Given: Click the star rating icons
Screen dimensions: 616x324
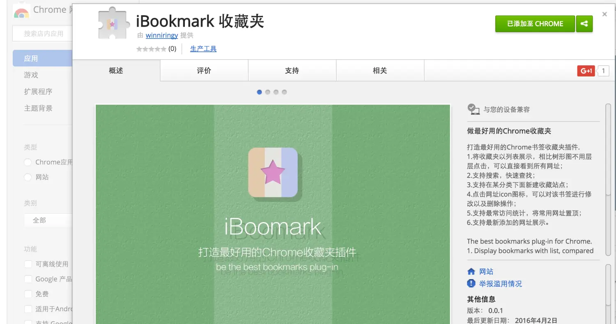Looking at the screenshot, I should point(151,49).
